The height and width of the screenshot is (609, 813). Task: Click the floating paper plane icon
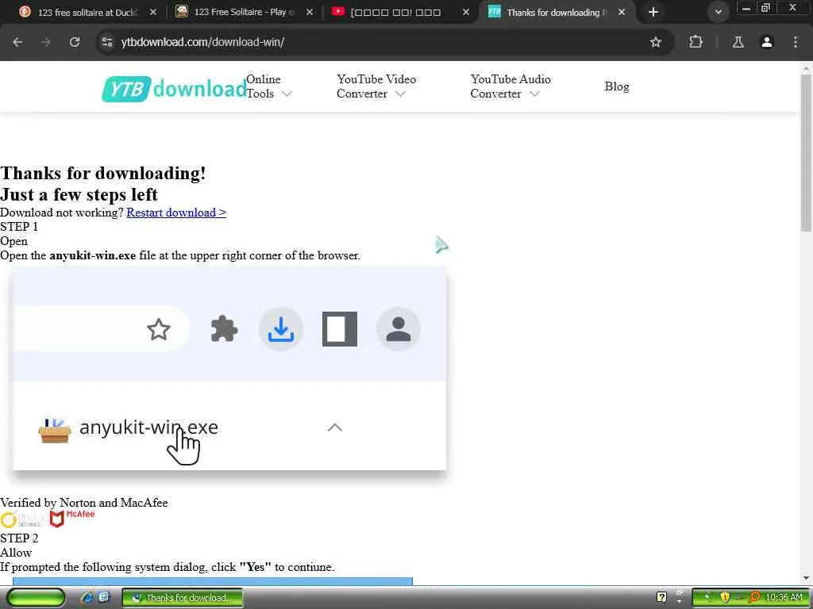click(441, 245)
